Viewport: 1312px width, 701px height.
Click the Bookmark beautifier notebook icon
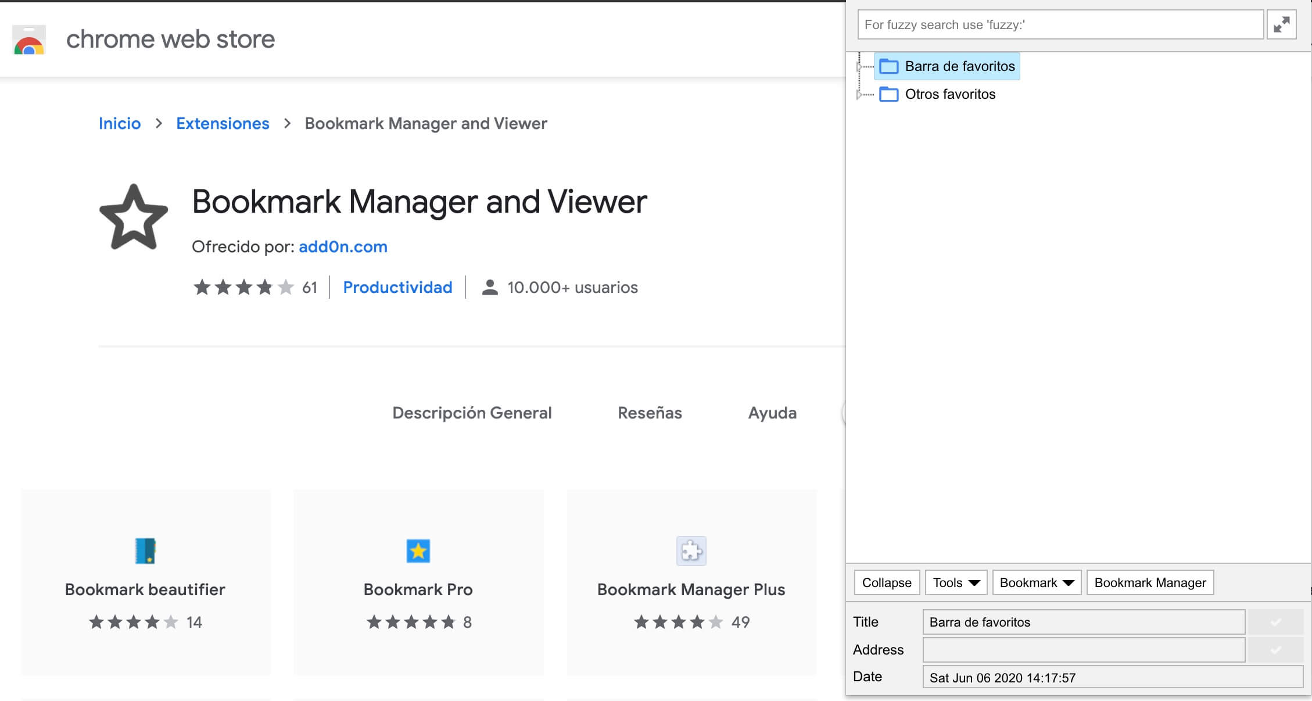point(145,550)
